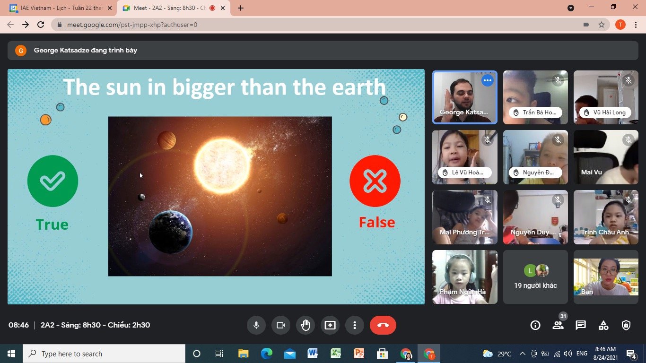Expand the hidden system tray icons chevron
The height and width of the screenshot is (363, 646).
pyautogui.click(x=523, y=354)
